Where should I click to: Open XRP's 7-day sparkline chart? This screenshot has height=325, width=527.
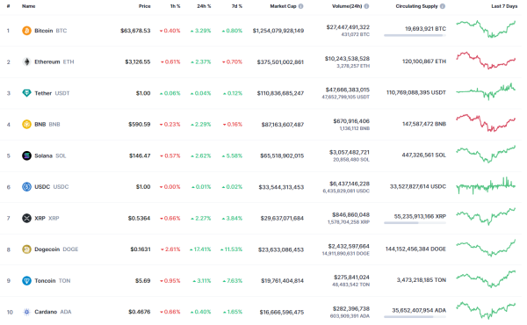(486, 216)
